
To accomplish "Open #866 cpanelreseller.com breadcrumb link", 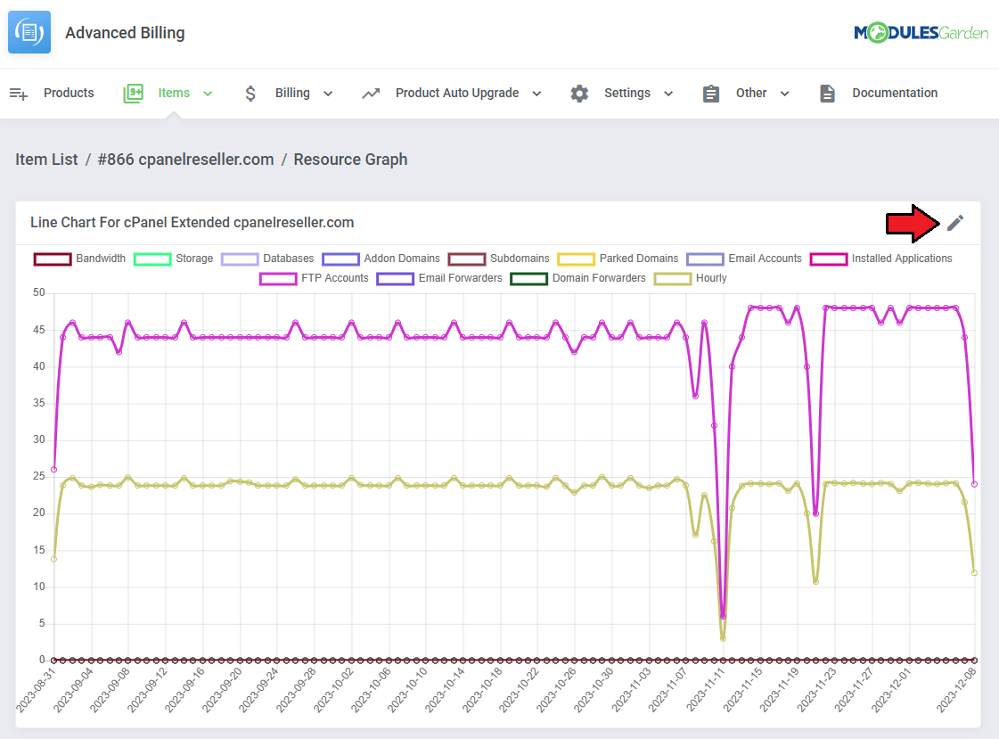I will (185, 160).
